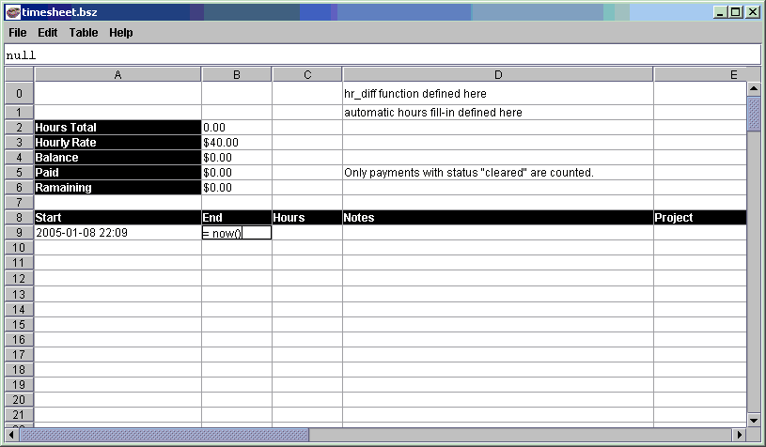
Task: Minimize the timesheet.bsz window
Action: pyautogui.click(x=719, y=12)
